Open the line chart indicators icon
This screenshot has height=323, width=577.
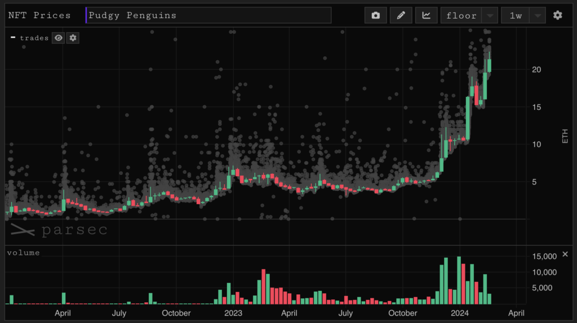(426, 15)
